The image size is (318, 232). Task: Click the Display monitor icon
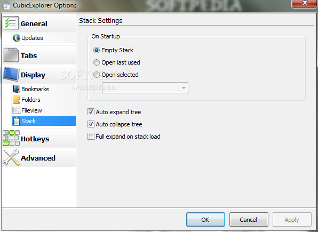click(x=11, y=74)
